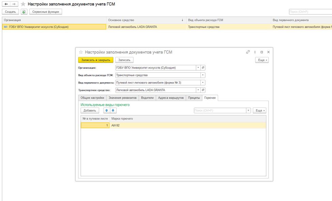Click Марка горючего column header
The height and width of the screenshot is (201, 332).
pos(188,119)
